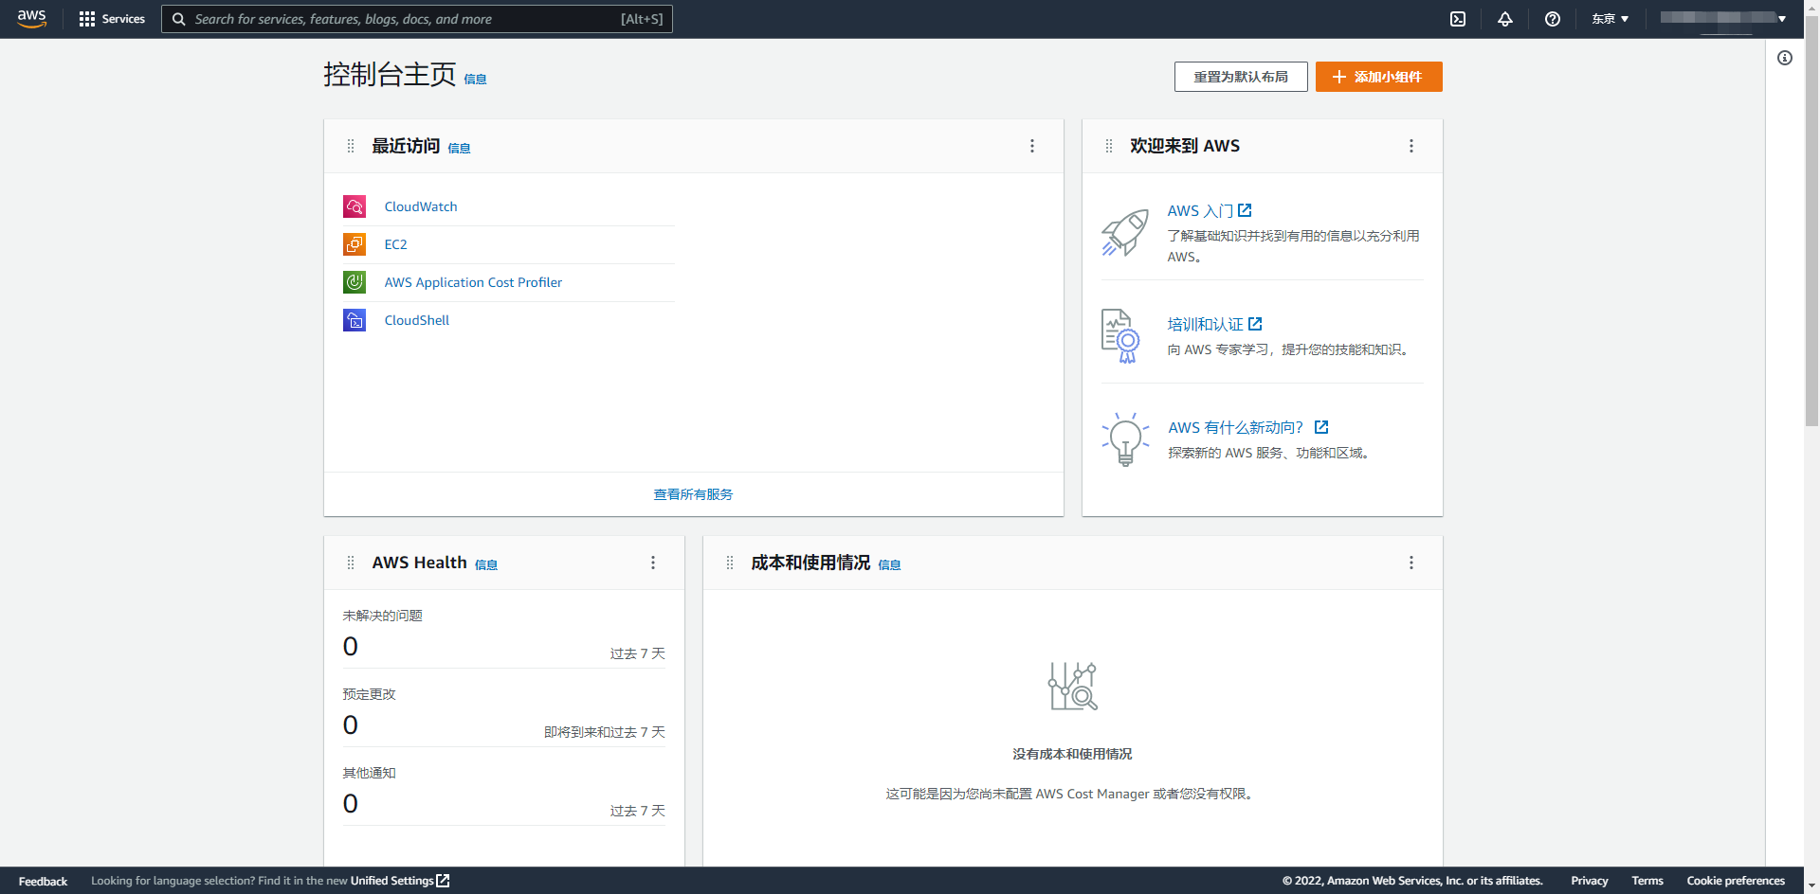The height and width of the screenshot is (894, 1820).
Task: Open the 成本和使用情况 widget options menu
Action: click(1411, 563)
